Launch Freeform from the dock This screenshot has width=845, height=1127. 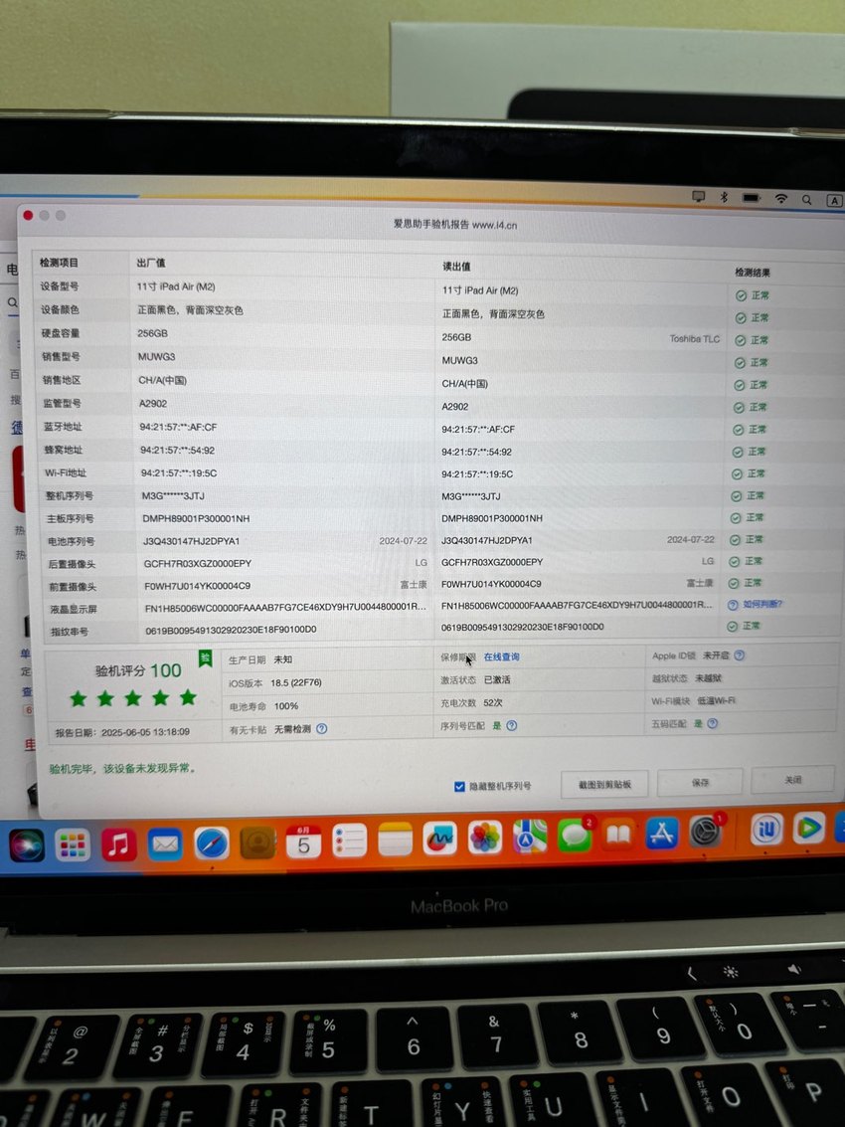coord(439,839)
